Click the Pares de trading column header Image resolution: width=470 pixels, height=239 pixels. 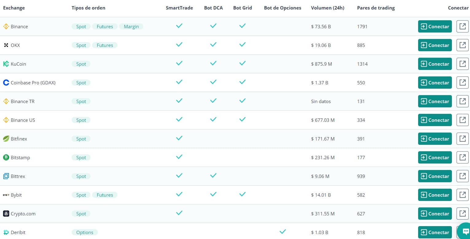point(376,8)
